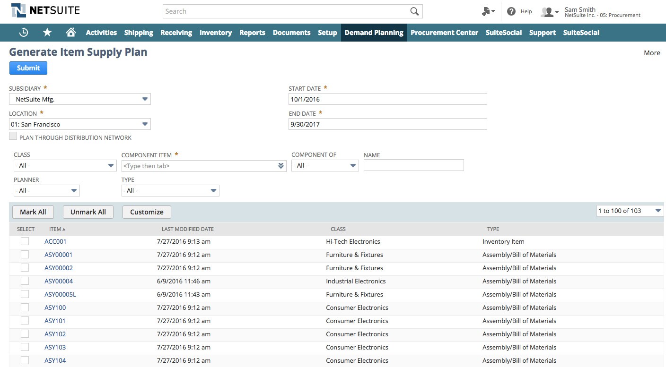Select the checkbox for ASY101
This screenshot has width=666, height=367.
(25, 321)
